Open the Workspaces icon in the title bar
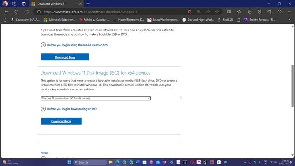 tap(14, 4)
